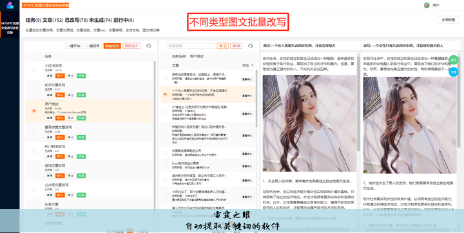Click the original text panel scrollbar
Image resolution: width=464 pixels, height=233 pixels.
click(x=358, y=104)
